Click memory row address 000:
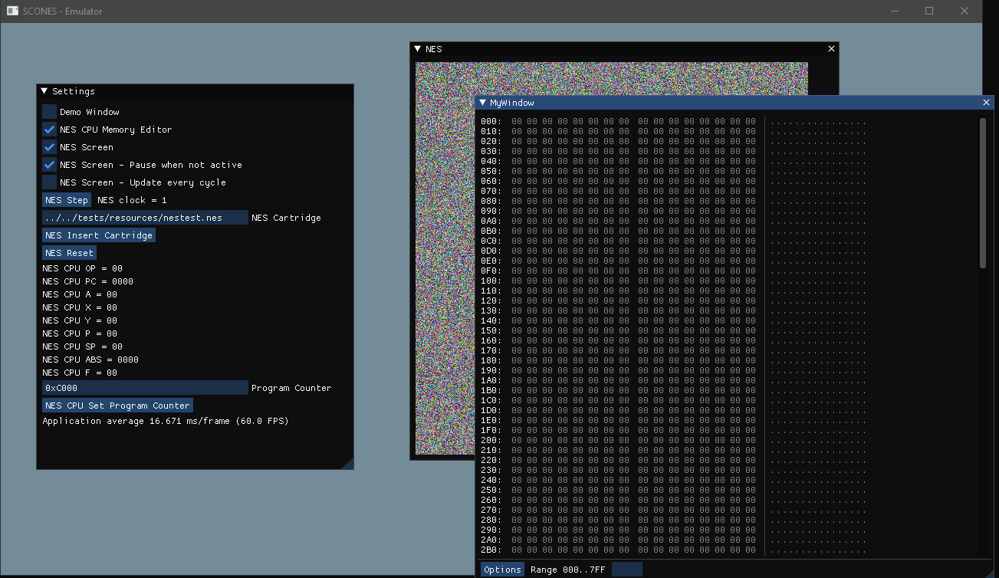The image size is (999, 578). (x=491, y=121)
